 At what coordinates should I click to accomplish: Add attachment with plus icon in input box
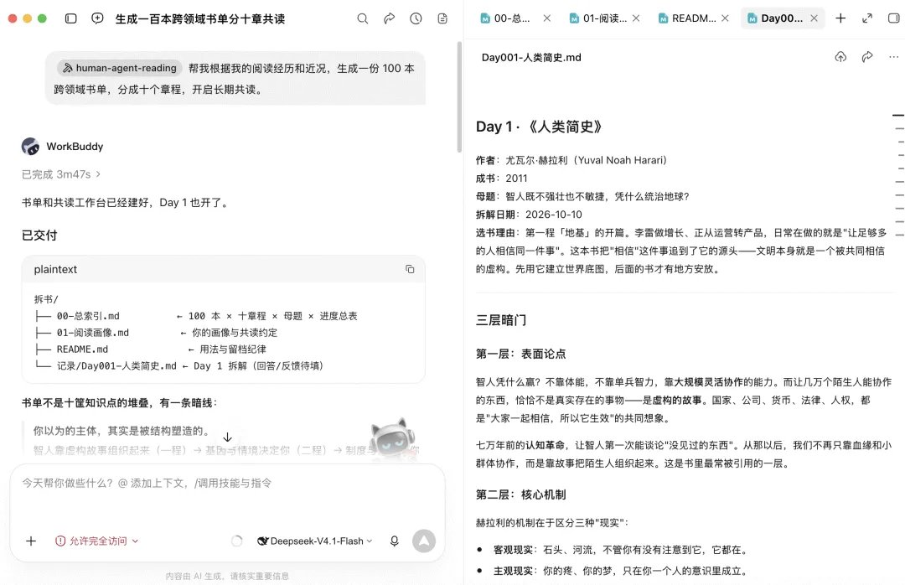click(31, 541)
